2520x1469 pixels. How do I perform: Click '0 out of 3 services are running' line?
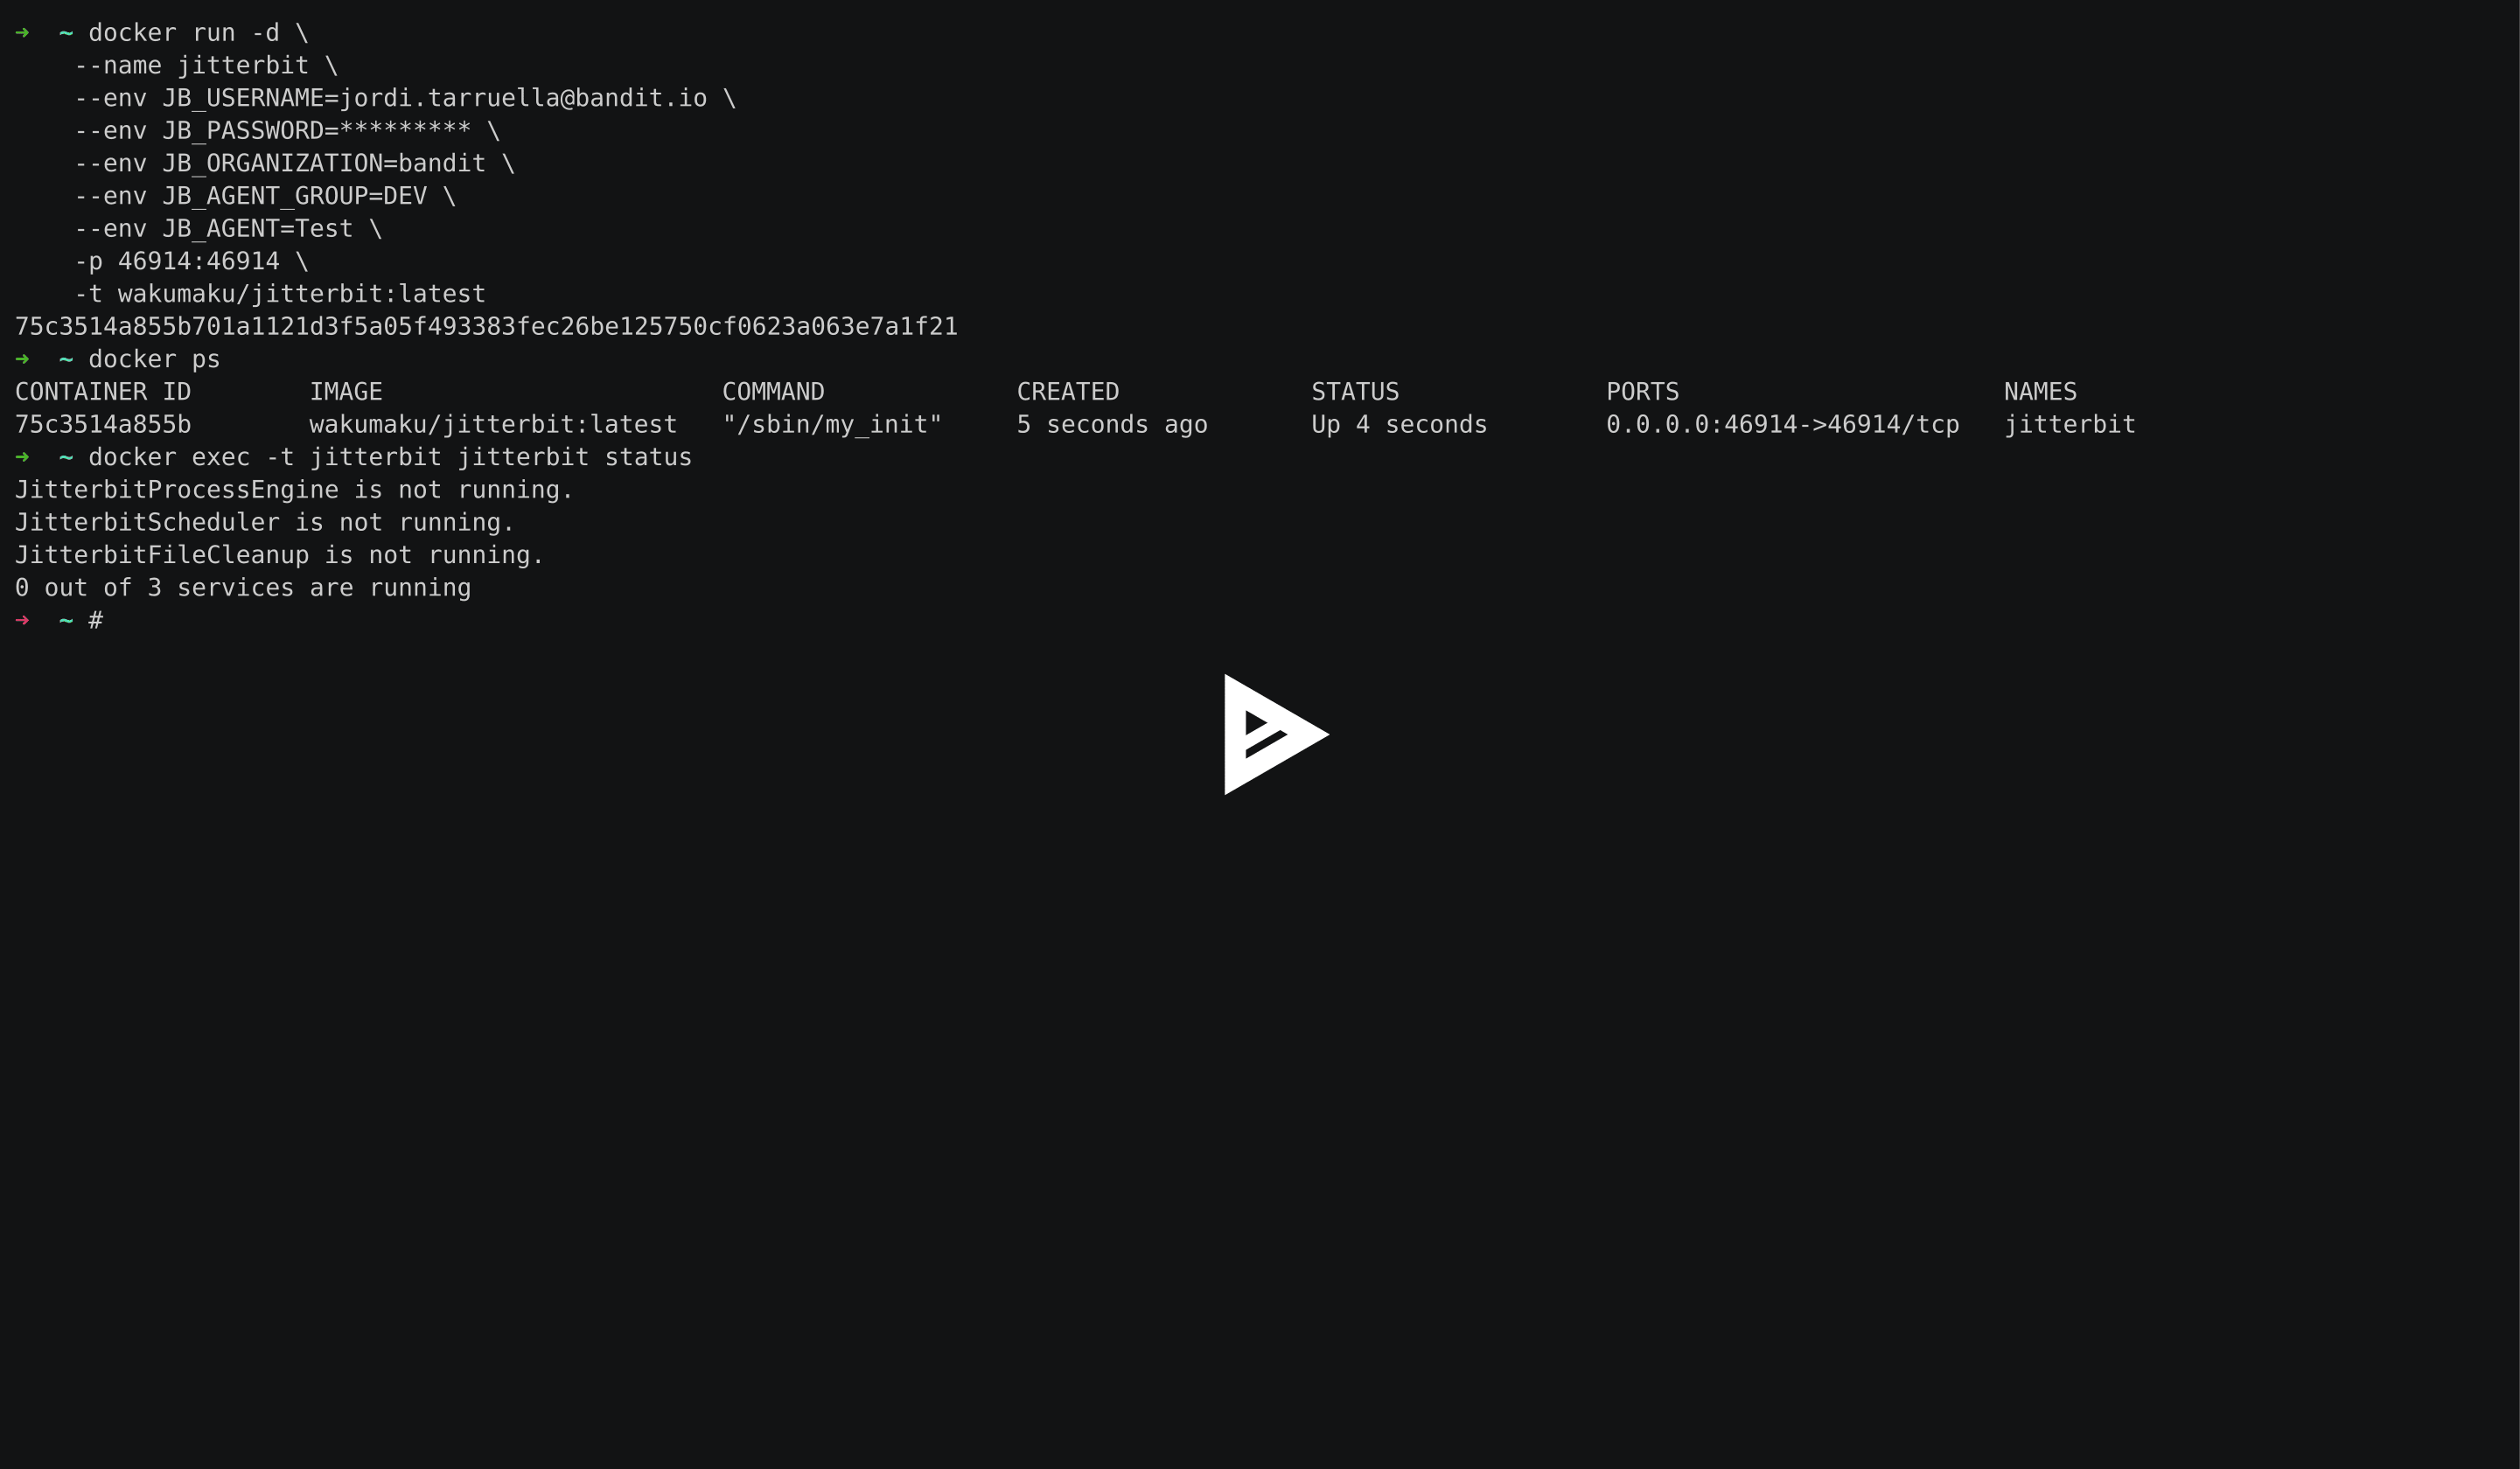243,588
